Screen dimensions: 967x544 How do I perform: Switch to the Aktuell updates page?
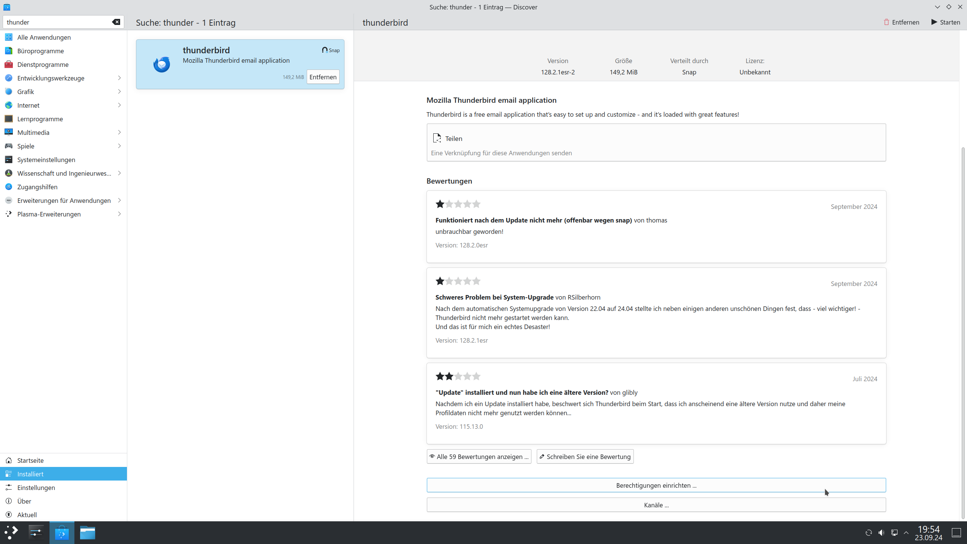click(27, 515)
